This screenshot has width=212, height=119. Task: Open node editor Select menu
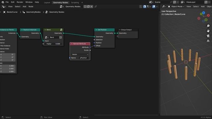[x=18, y=7]
